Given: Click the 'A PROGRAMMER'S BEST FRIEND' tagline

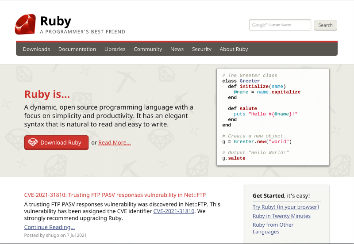Looking at the screenshot, I should point(83,31).
